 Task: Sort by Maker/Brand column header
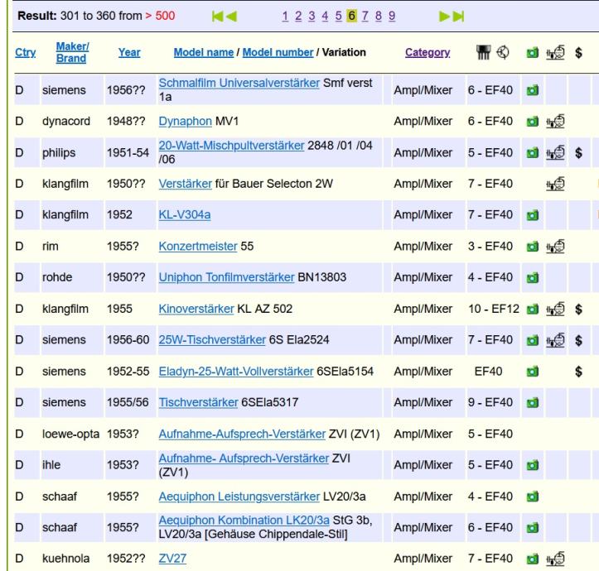tap(70, 52)
